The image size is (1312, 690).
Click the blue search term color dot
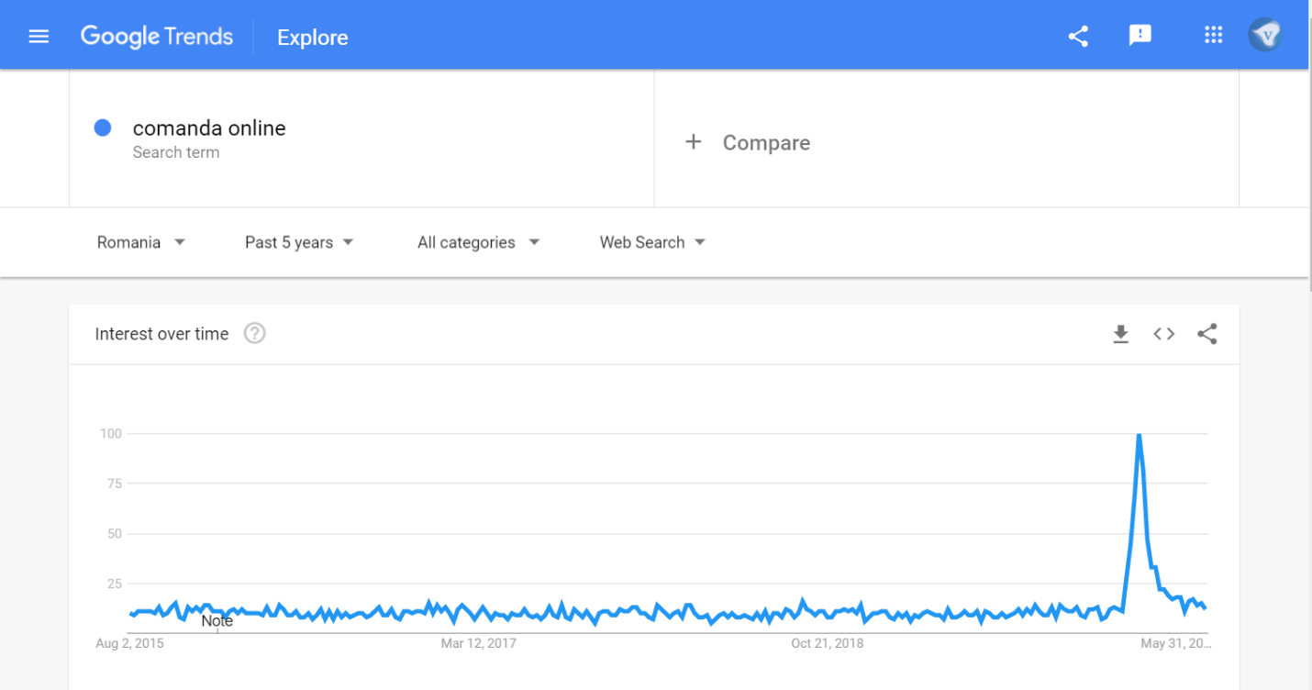[x=103, y=128]
